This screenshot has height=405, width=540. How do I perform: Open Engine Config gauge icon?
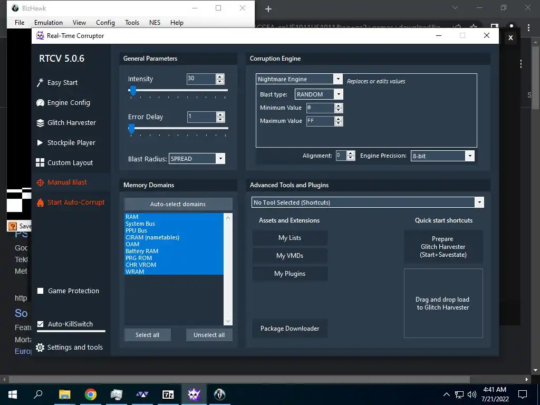40,103
